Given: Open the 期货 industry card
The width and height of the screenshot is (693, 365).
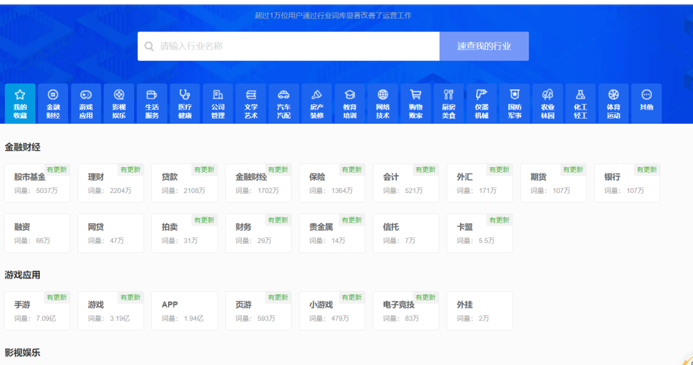Looking at the screenshot, I should 554,183.
